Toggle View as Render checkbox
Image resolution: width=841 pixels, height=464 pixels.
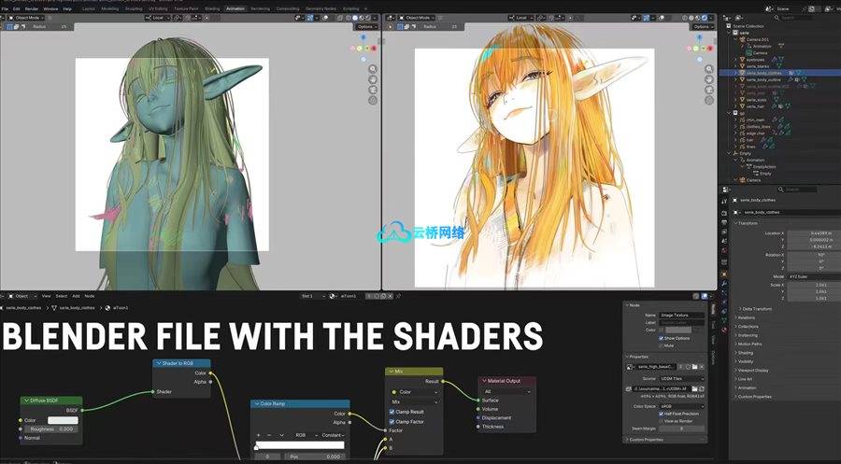[662, 421]
